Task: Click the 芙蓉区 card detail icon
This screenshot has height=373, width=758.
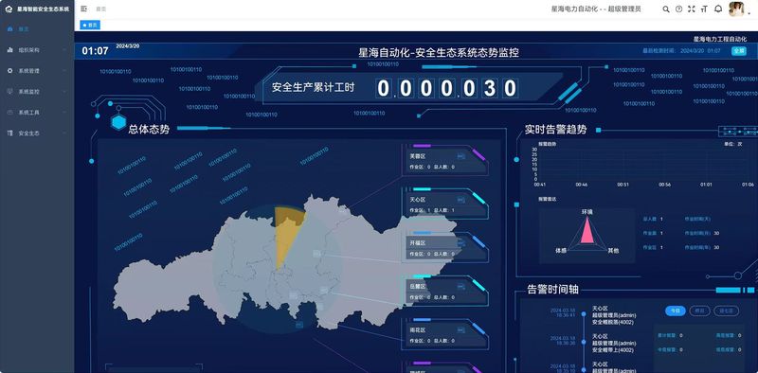Action: 460,156
